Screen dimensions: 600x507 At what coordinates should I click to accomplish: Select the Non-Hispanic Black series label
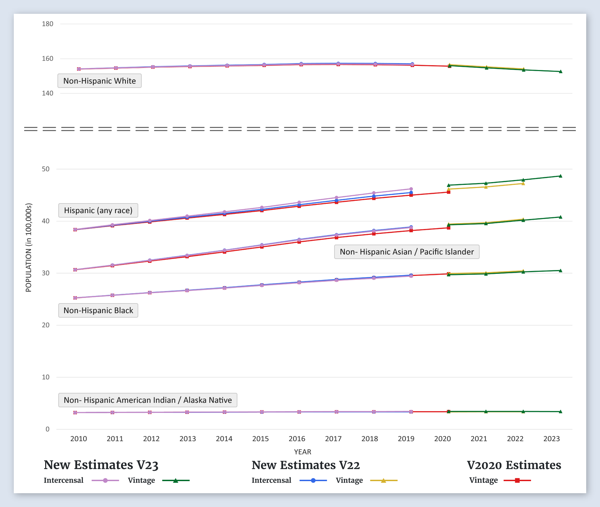point(98,310)
